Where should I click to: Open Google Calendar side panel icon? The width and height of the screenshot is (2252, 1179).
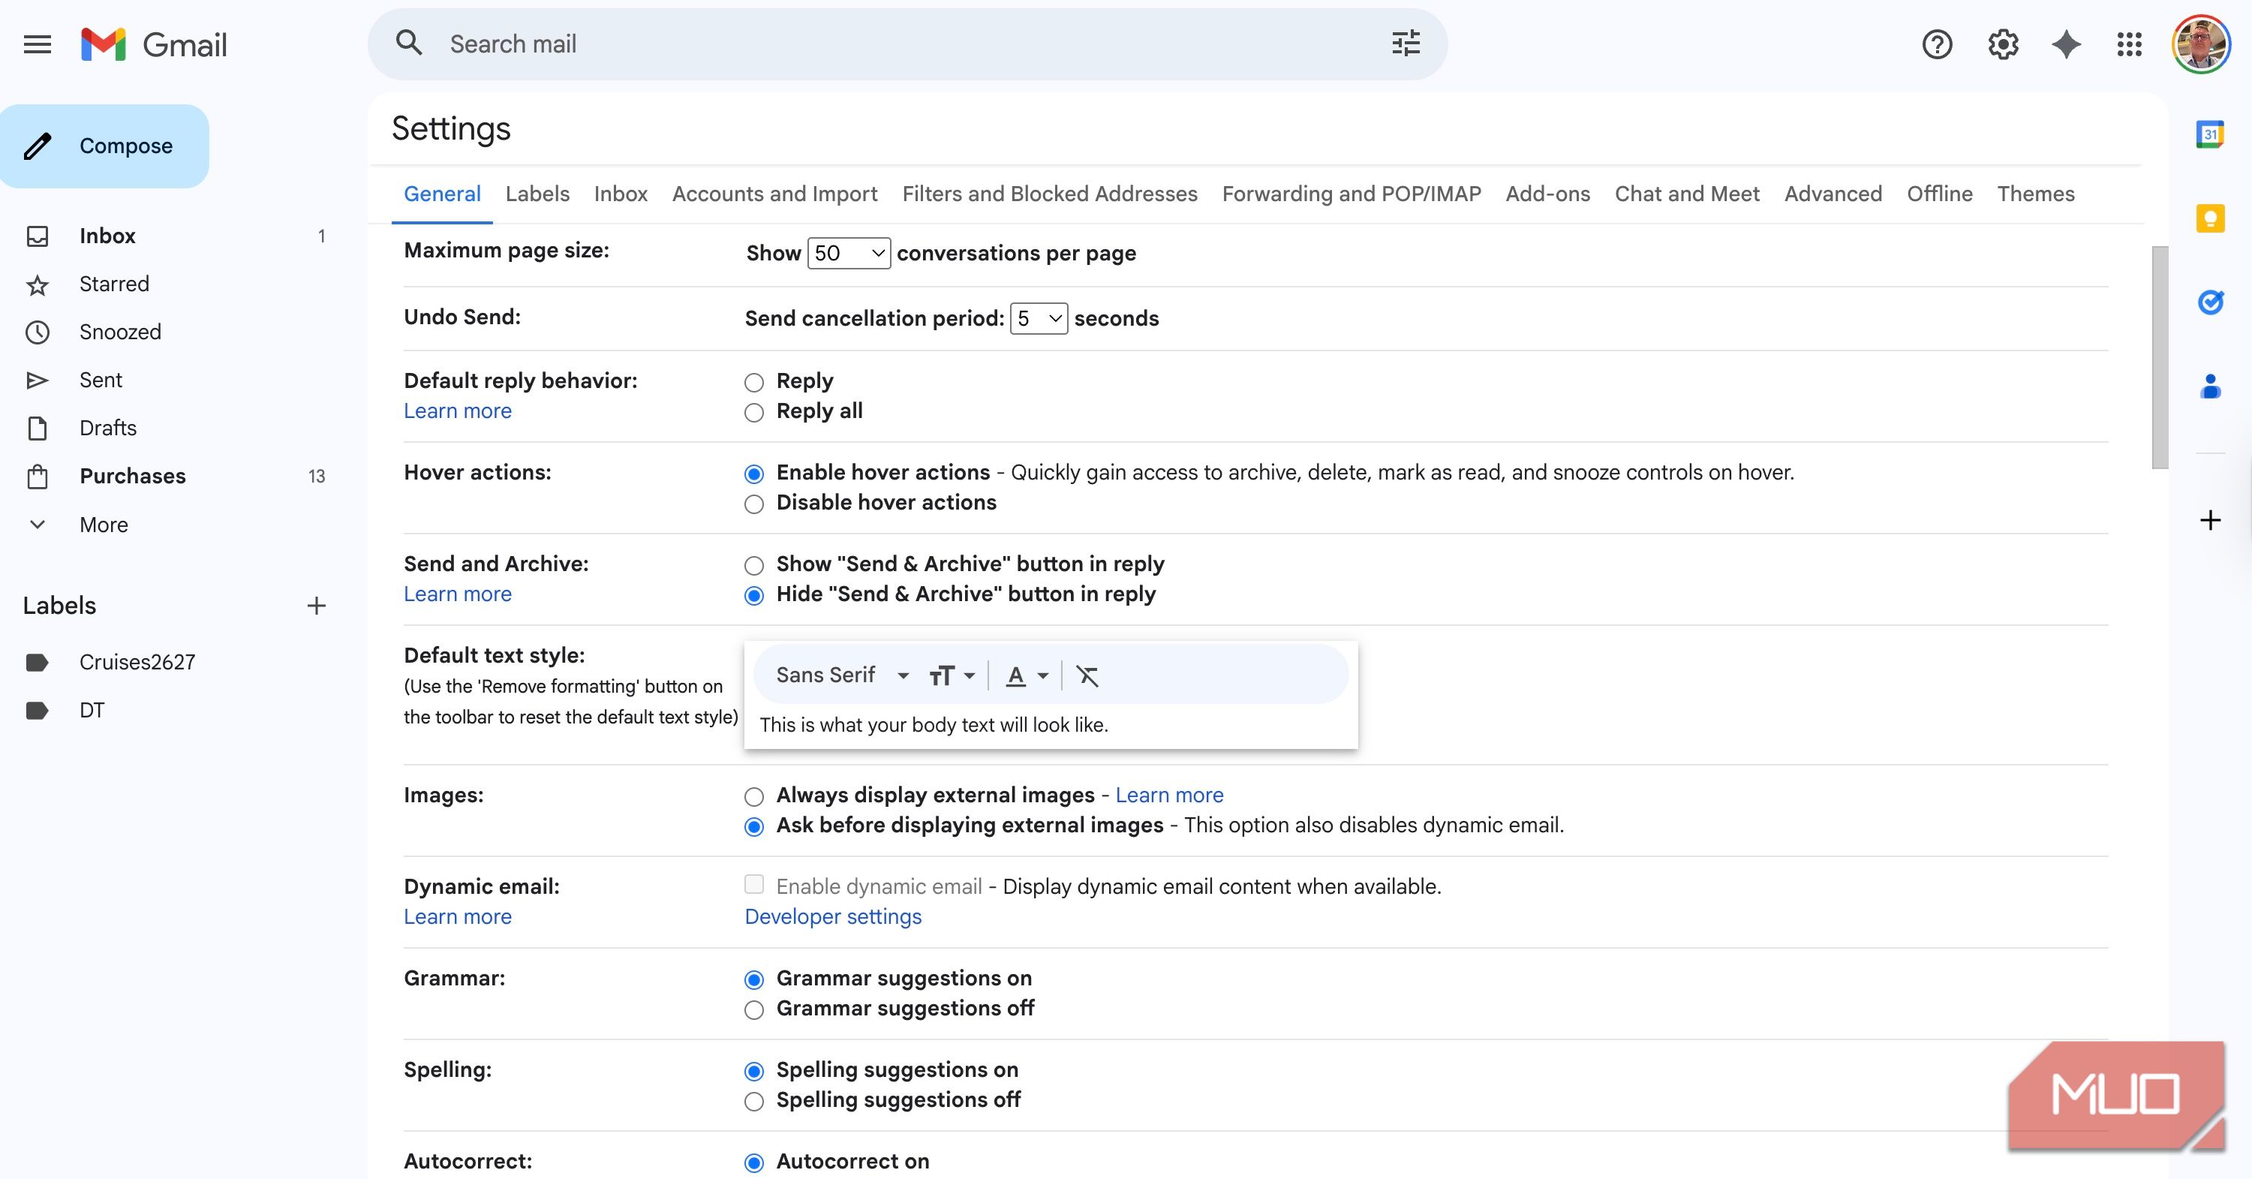pos(2210,134)
